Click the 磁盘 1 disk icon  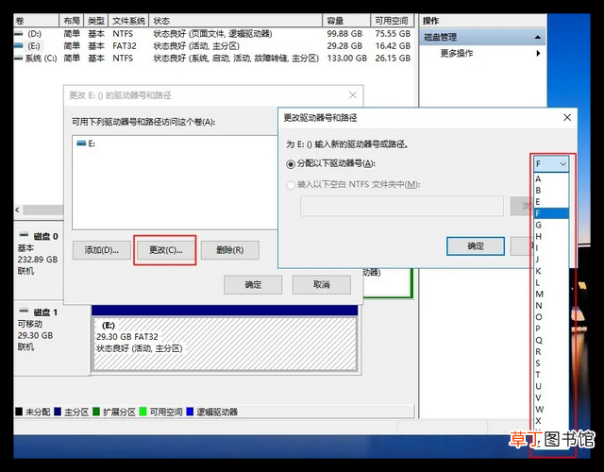[24, 311]
